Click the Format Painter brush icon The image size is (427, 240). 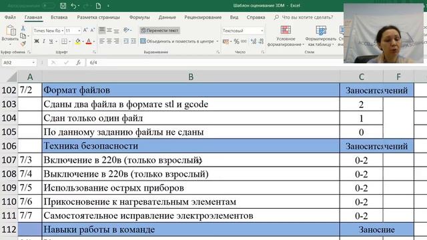pyautogui.click(x=23, y=43)
